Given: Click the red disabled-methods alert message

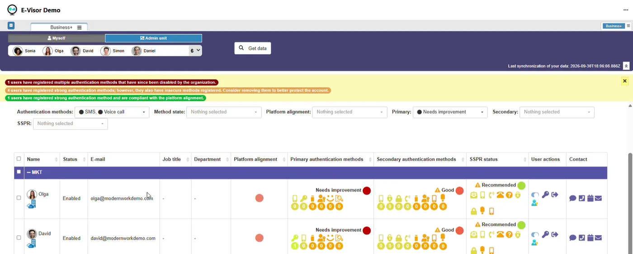Looking at the screenshot, I should coord(112,83).
